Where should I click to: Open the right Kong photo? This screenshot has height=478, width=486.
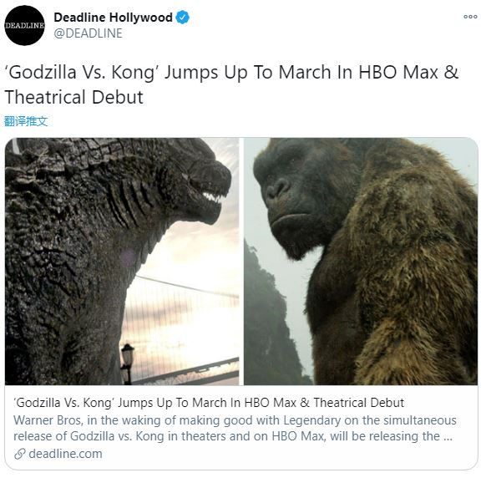coord(361,262)
